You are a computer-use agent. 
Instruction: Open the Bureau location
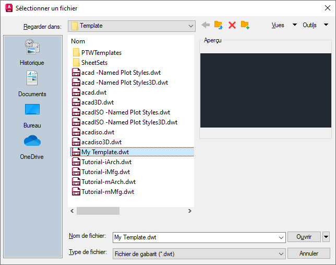click(32, 116)
